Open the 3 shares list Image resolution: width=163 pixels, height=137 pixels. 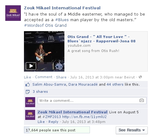tap(40, 92)
